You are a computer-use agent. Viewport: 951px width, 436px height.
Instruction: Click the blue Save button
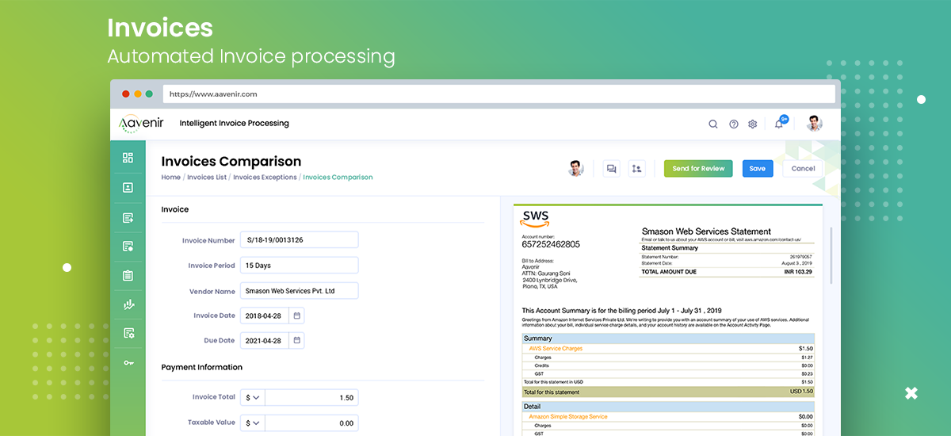point(758,168)
